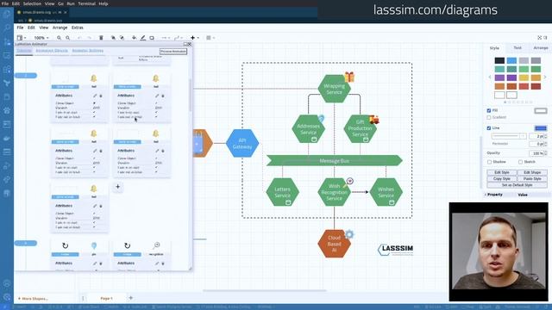Select the magnifier icon on Wish Recognition Service
Viewport: 552px width, 310px height.
pos(349,182)
